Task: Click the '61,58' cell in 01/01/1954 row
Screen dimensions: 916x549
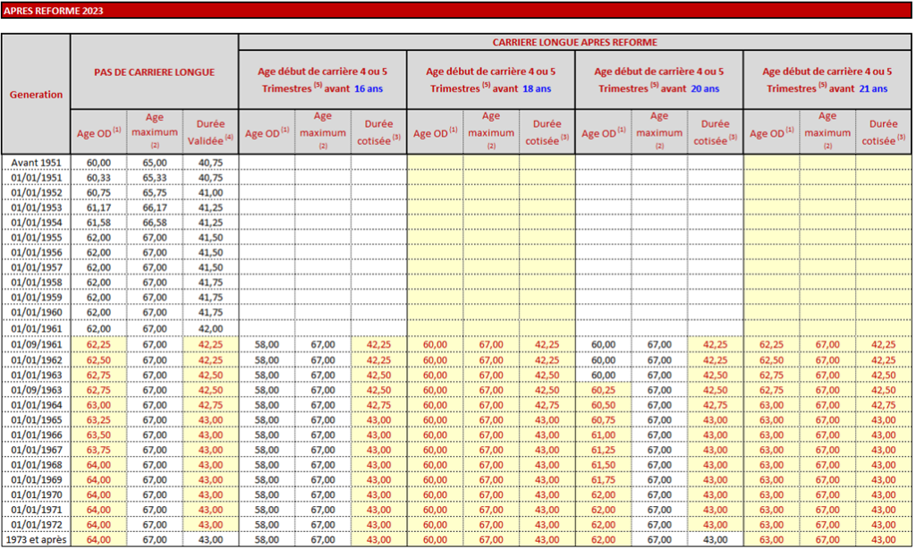Action: click(x=98, y=223)
